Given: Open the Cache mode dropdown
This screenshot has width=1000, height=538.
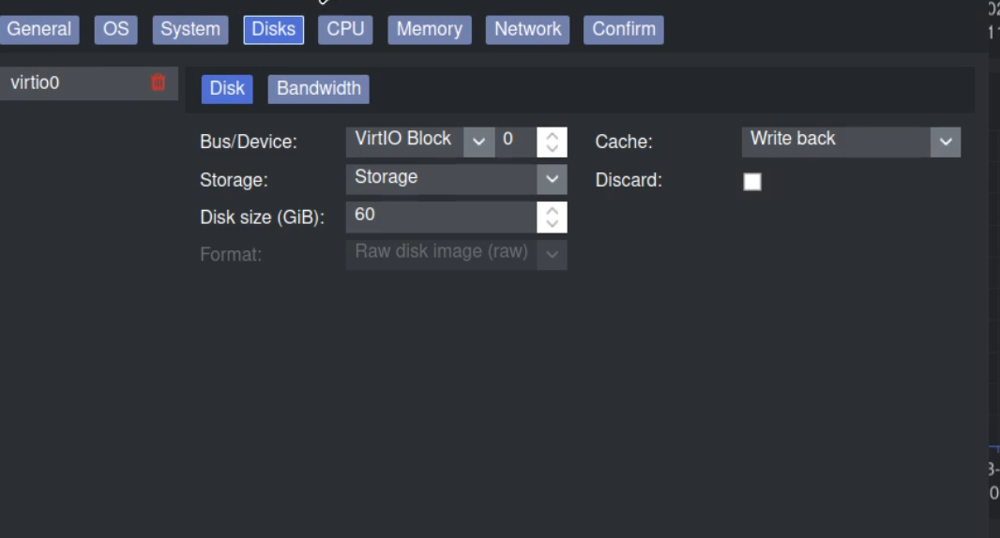Looking at the screenshot, I should (x=946, y=142).
